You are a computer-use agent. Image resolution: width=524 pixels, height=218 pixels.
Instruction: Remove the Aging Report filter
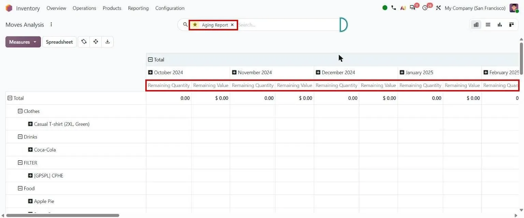coord(232,25)
